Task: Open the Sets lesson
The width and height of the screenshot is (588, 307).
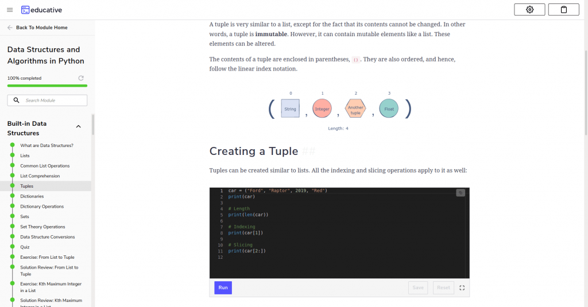Action: point(24,216)
